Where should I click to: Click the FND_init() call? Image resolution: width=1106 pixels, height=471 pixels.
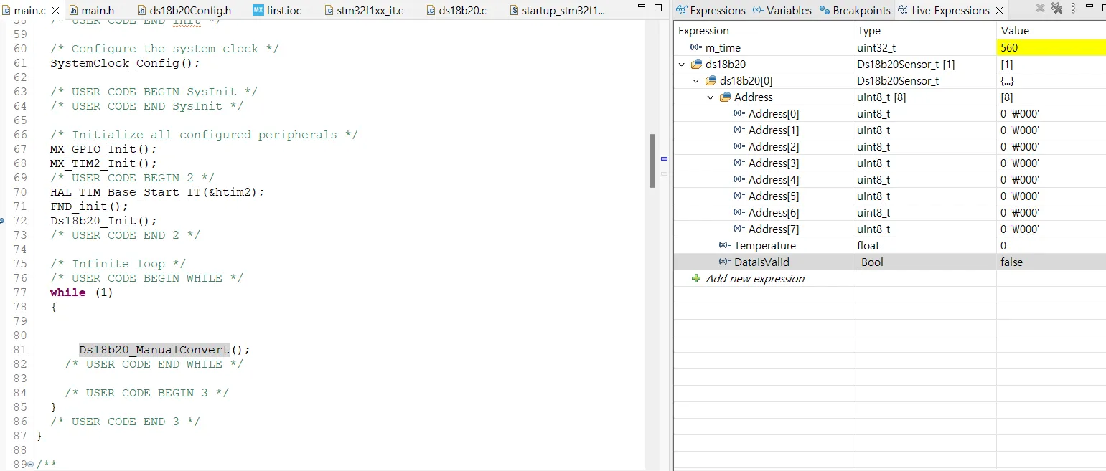coord(89,206)
